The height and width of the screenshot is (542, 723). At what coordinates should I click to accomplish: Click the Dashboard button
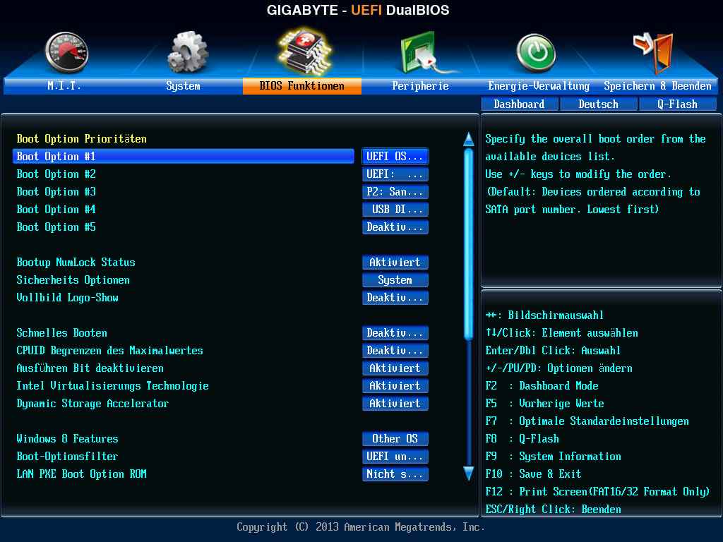[x=520, y=104]
